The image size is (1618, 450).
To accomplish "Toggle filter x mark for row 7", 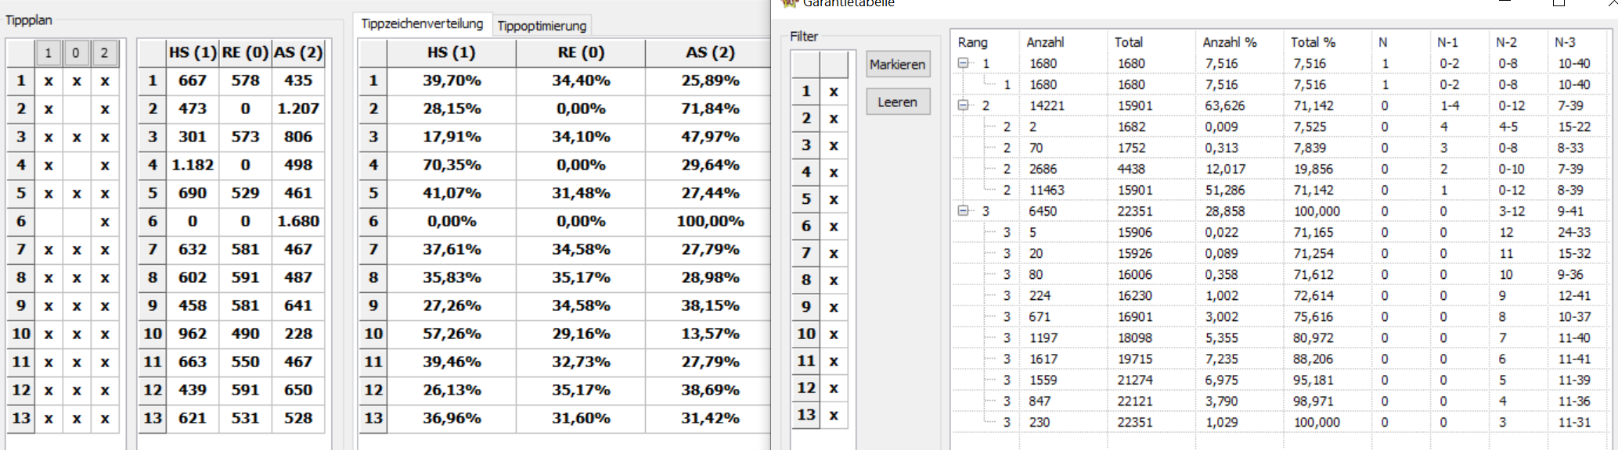I will pyautogui.click(x=834, y=253).
